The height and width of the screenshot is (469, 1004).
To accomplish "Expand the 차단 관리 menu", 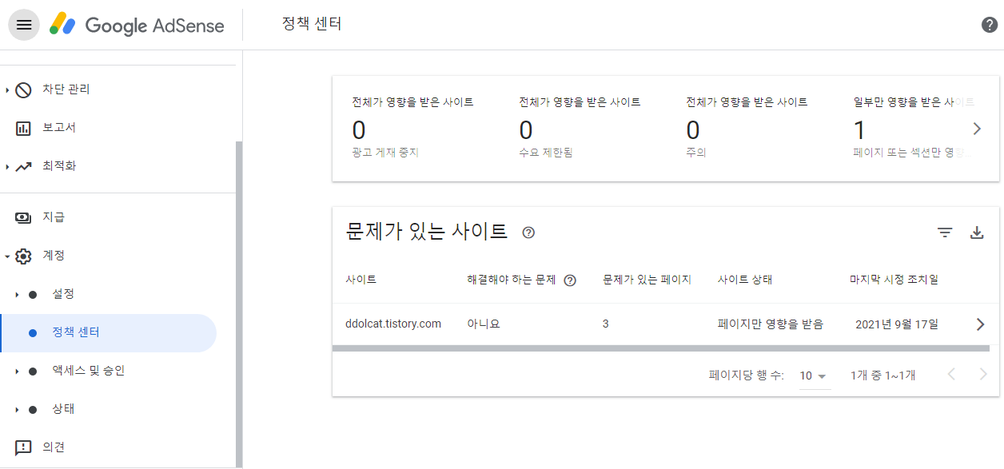I will [x=66, y=89].
